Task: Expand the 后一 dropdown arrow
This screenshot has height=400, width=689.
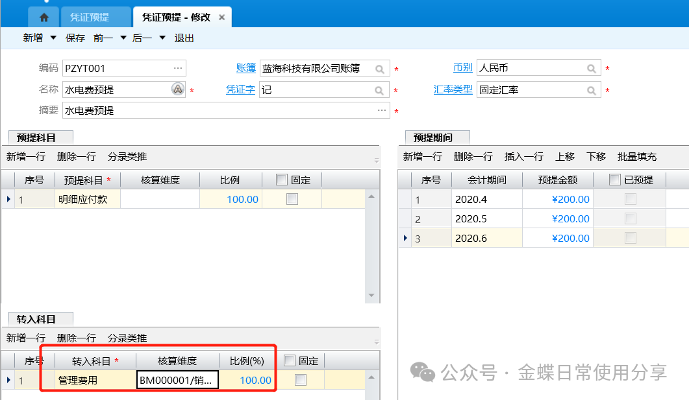Action: 162,38
